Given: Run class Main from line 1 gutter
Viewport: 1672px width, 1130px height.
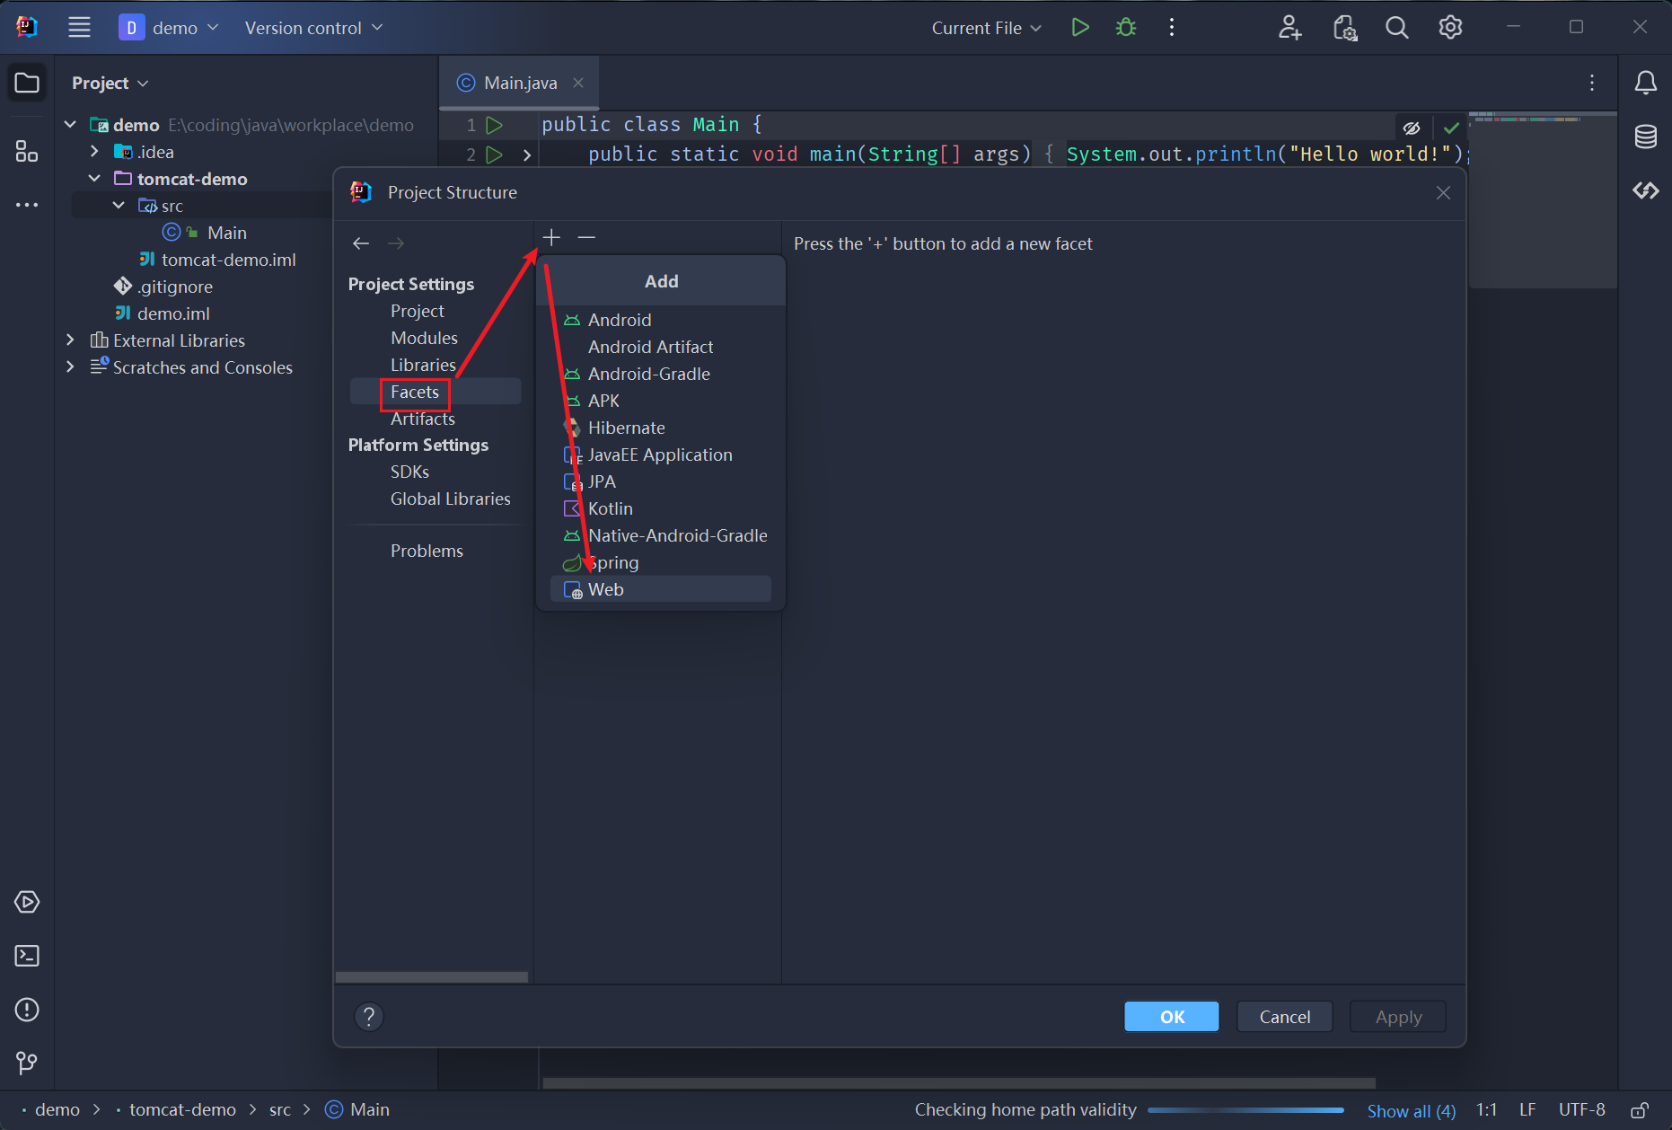Looking at the screenshot, I should [494, 125].
